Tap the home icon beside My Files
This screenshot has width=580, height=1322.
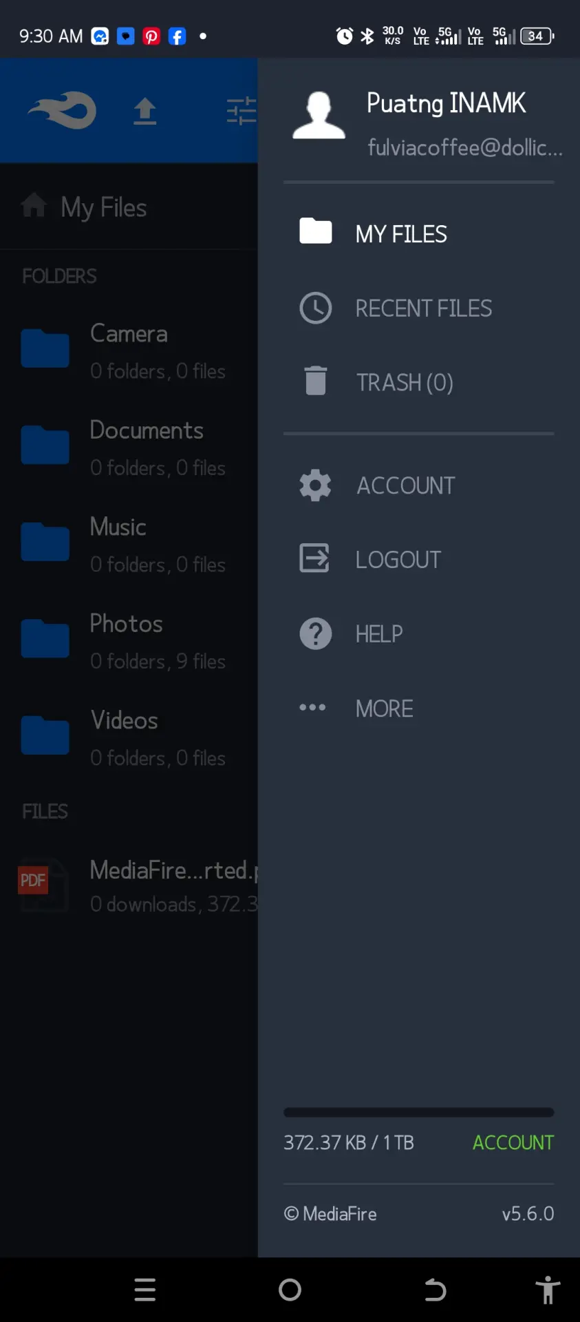[x=34, y=205]
